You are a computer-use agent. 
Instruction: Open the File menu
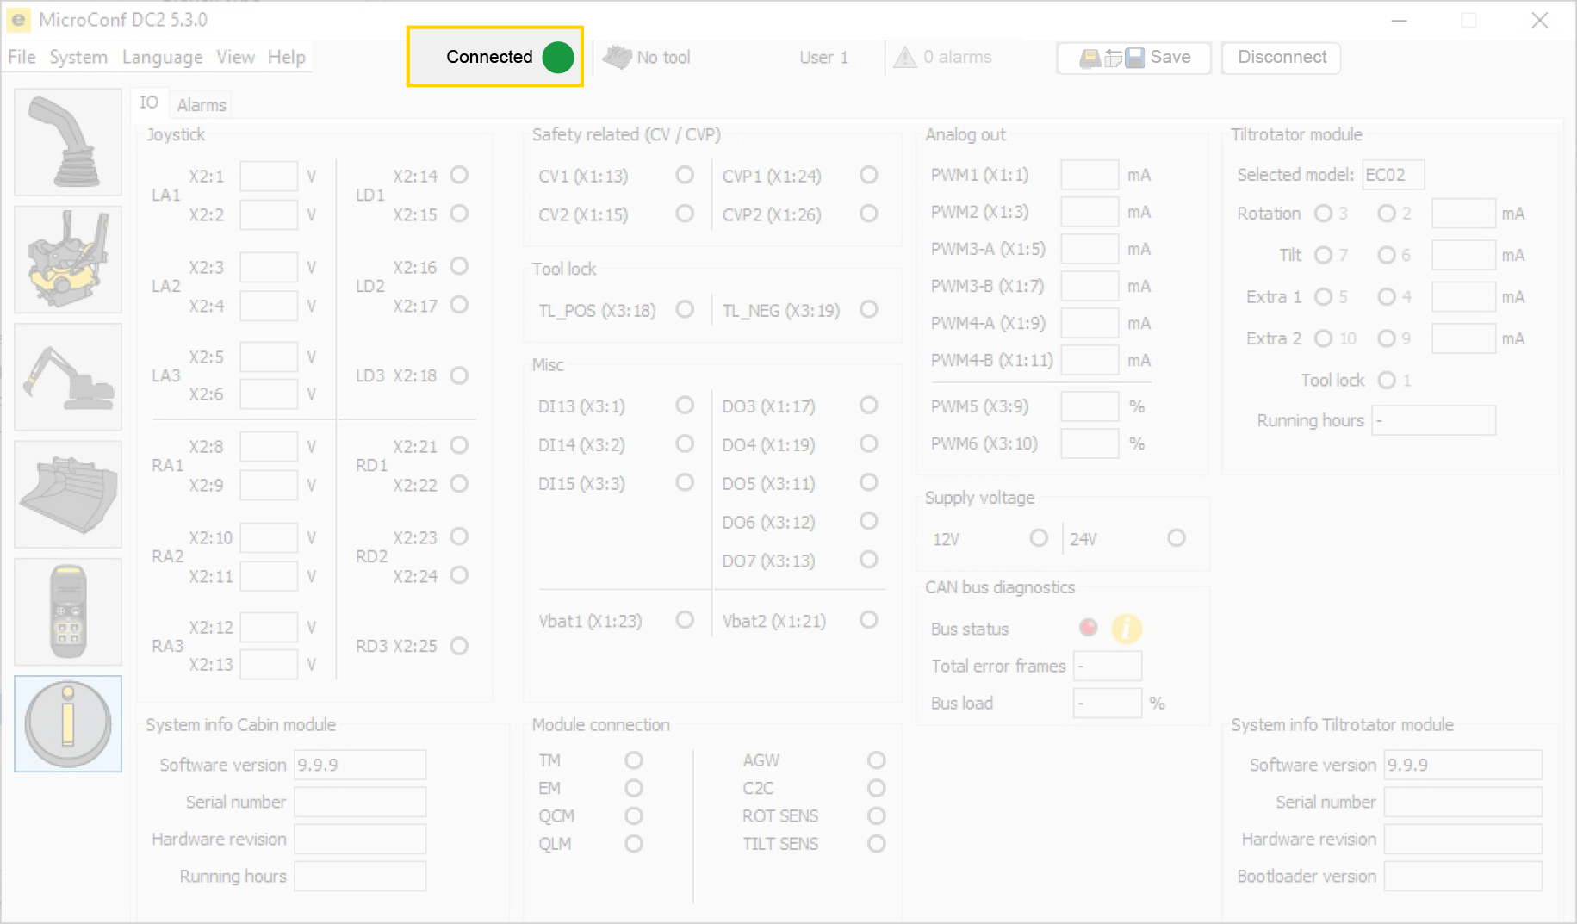[22, 58]
